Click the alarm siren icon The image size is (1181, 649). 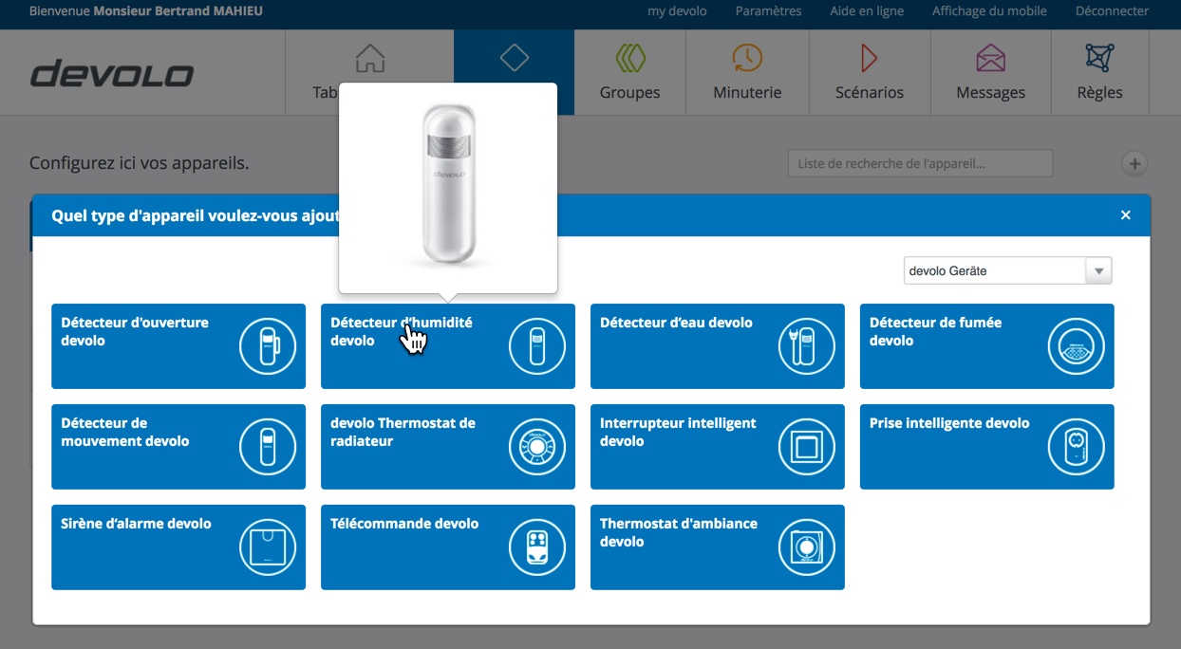268,547
